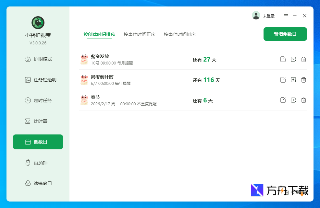Open the hamburger menu near the title bar
This screenshot has width=320, height=208.
(x=286, y=15)
